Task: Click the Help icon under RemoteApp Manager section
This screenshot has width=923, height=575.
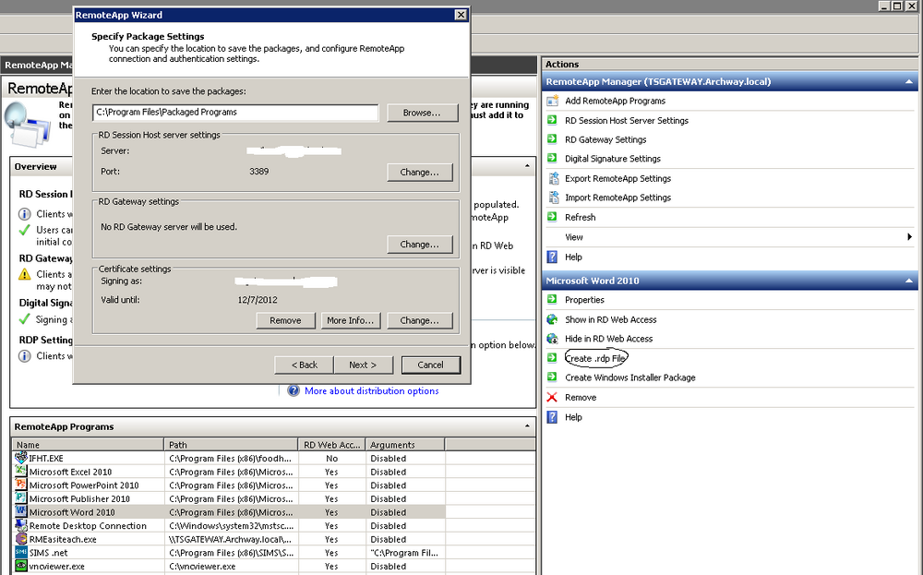Action: coord(552,257)
